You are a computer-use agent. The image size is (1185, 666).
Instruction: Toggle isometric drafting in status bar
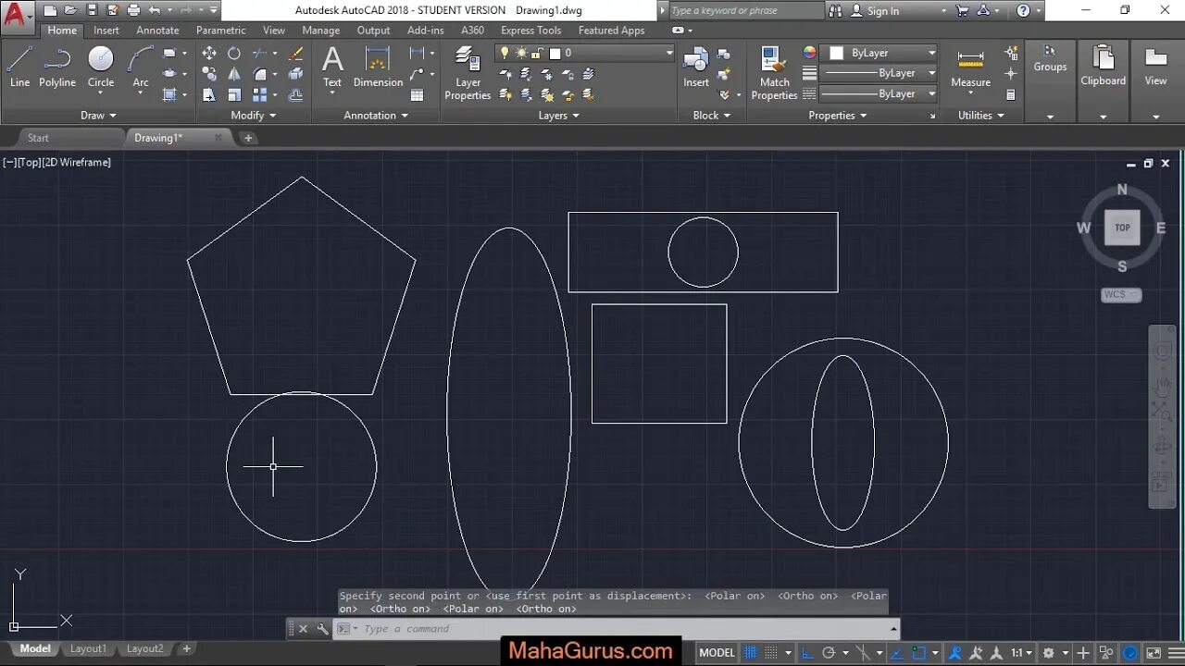(863, 652)
